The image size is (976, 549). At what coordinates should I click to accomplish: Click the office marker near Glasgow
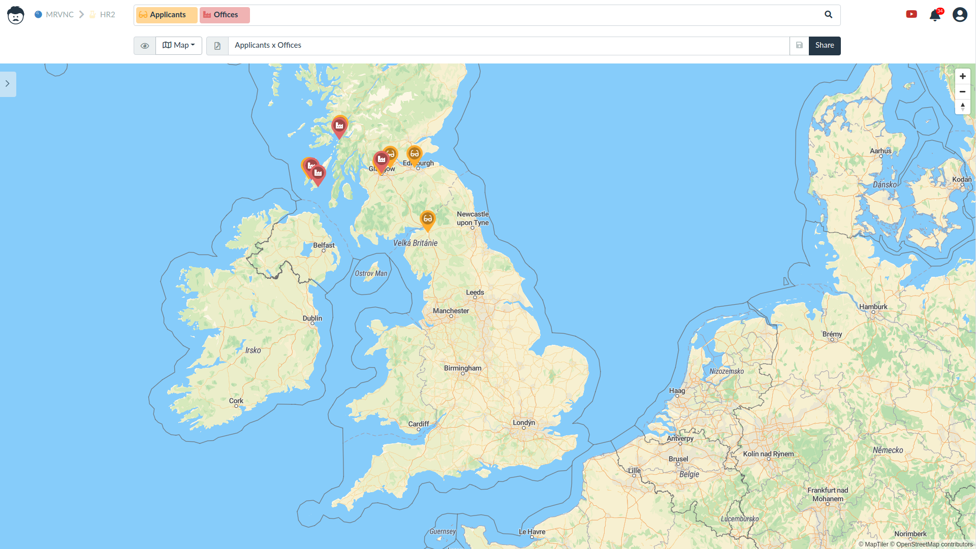coord(381,159)
